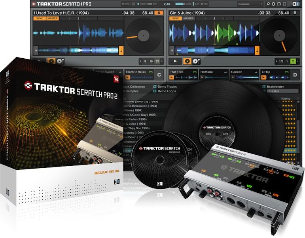The height and width of the screenshot is (238, 305).
Task: Set Deck B loop size to 2
Action: pyautogui.click(x=293, y=61)
